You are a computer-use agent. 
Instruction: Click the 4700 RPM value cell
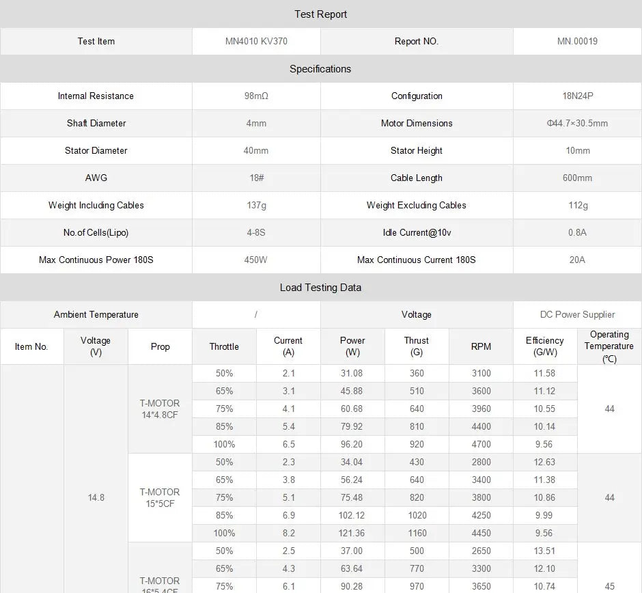pos(481,444)
